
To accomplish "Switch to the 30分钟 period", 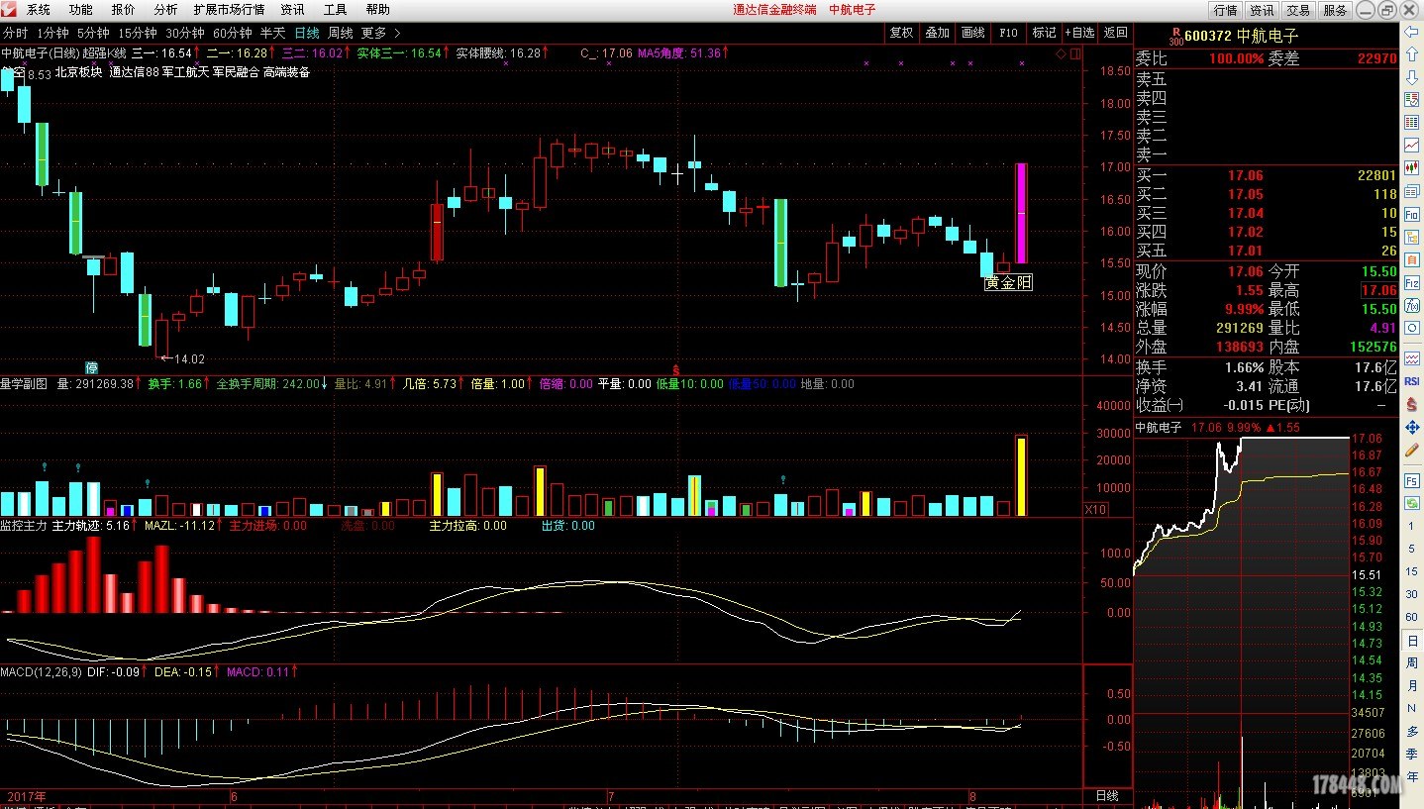I will pos(185,33).
